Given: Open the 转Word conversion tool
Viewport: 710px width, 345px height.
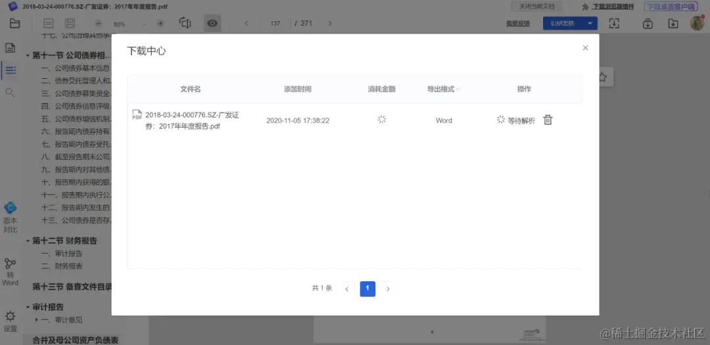Looking at the screenshot, I should click(11, 271).
